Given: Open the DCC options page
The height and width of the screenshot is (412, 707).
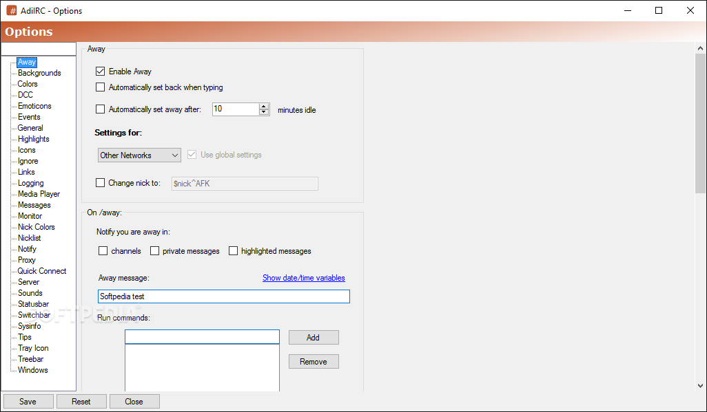Looking at the screenshot, I should pos(25,94).
